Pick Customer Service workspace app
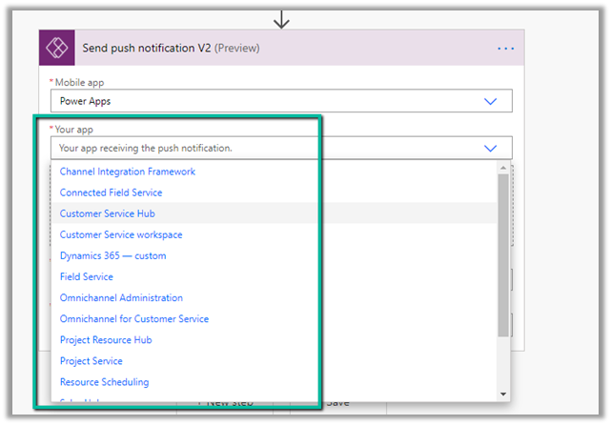611x425 pixels. tap(121, 234)
